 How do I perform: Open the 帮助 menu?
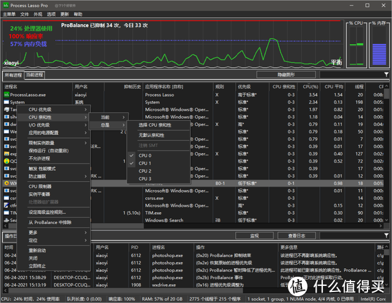click(78, 14)
